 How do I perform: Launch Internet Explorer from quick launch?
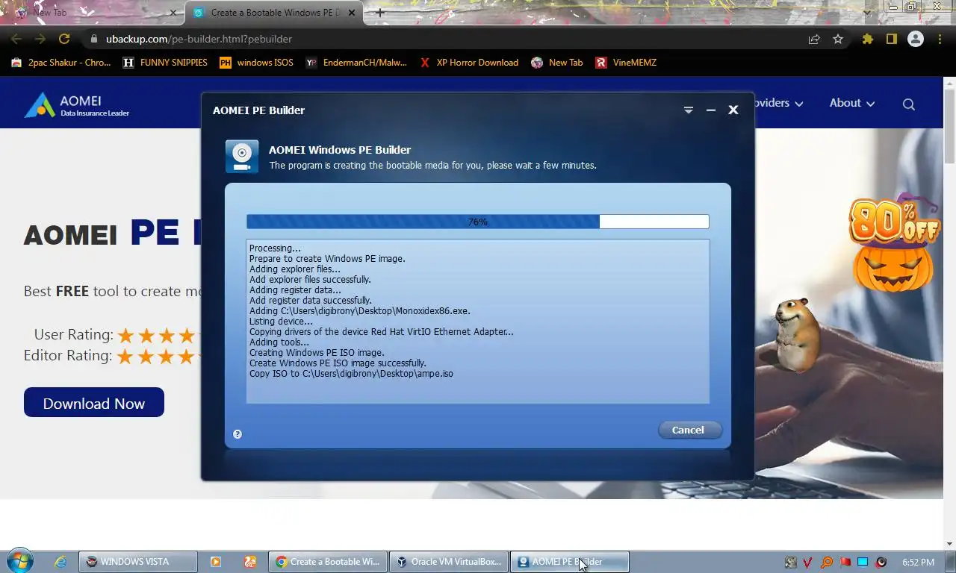(61, 562)
